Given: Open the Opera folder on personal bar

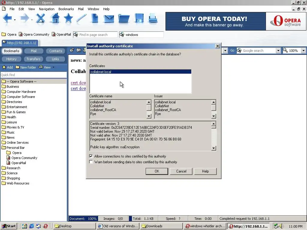Looking at the screenshot, I should pyautogui.click(x=9, y=34).
